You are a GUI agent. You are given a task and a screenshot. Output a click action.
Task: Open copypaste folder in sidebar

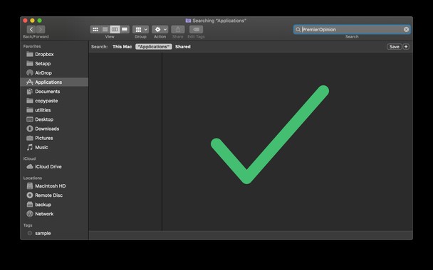pos(54,101)
